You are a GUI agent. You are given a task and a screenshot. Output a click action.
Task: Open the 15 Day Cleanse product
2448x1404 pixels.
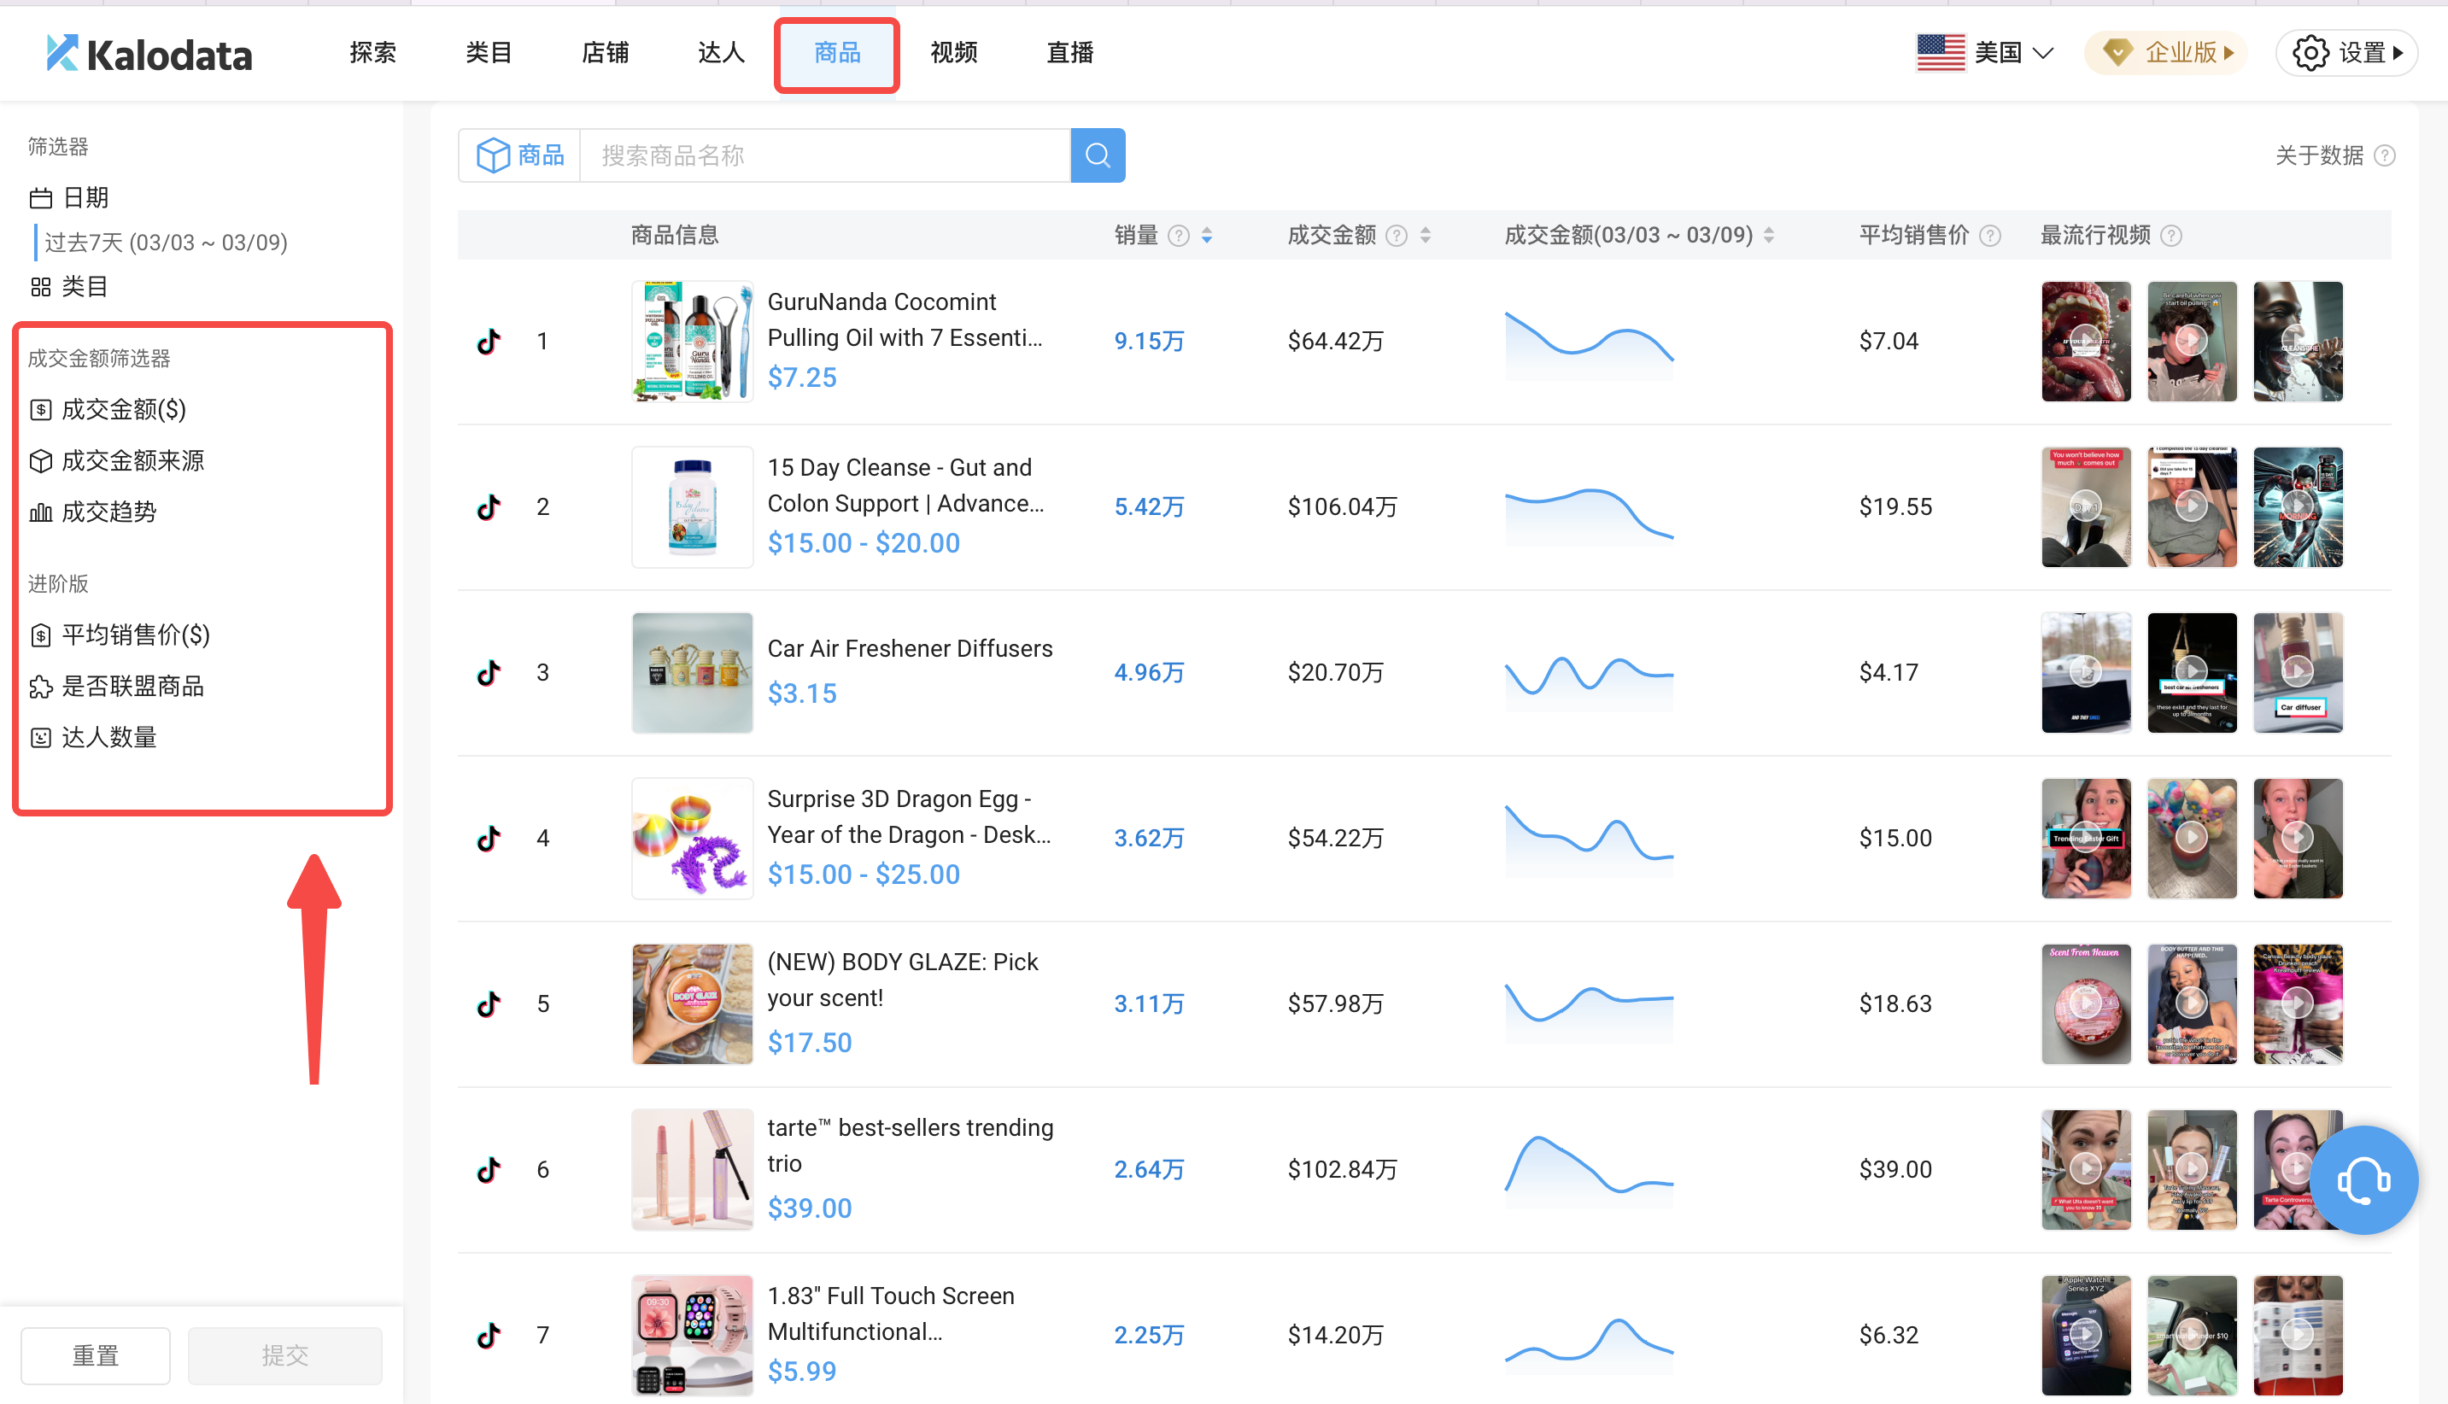point(905,485)
